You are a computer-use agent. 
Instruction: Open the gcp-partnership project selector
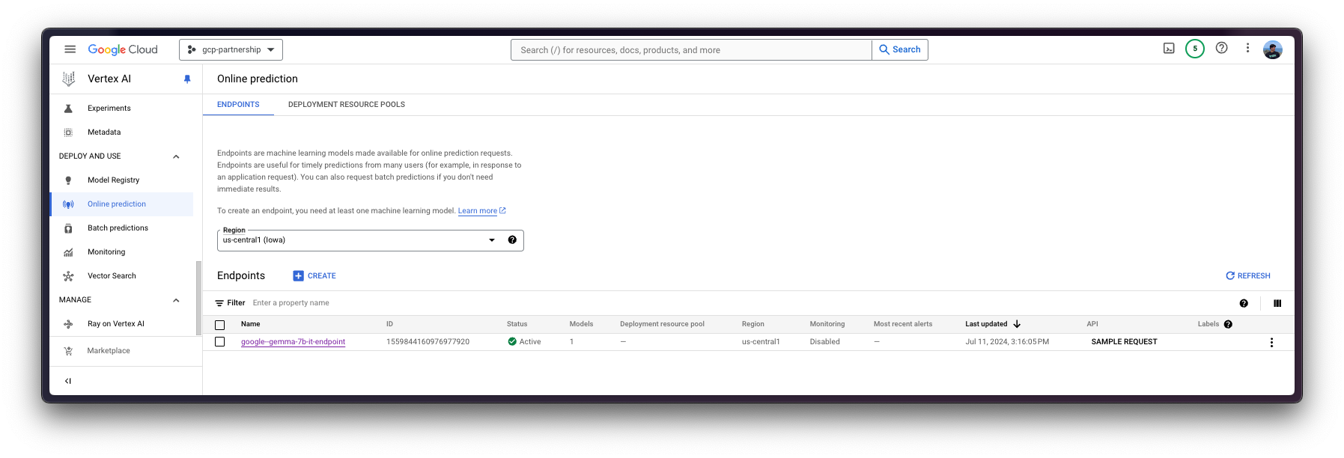231,49
